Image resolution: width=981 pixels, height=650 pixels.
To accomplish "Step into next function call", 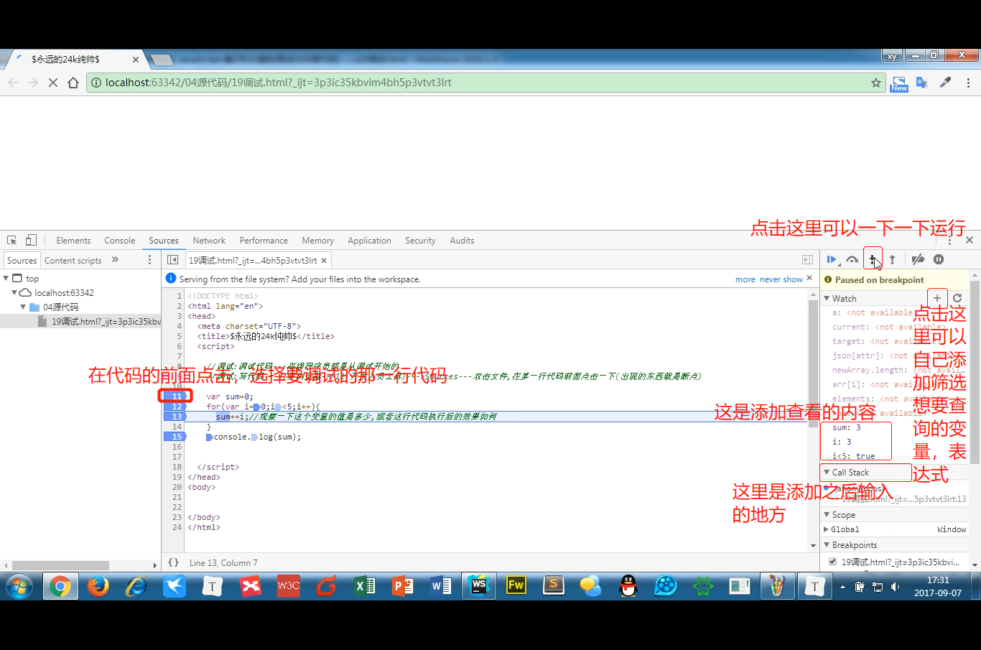I will click(x=872, y=260).
